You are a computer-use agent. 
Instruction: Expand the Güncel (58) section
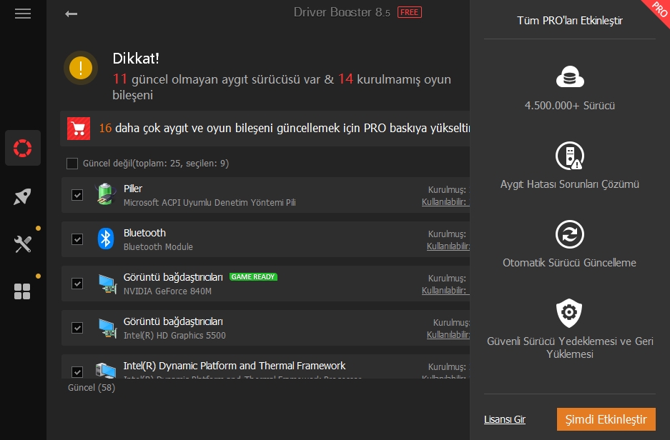coord(92,388)
